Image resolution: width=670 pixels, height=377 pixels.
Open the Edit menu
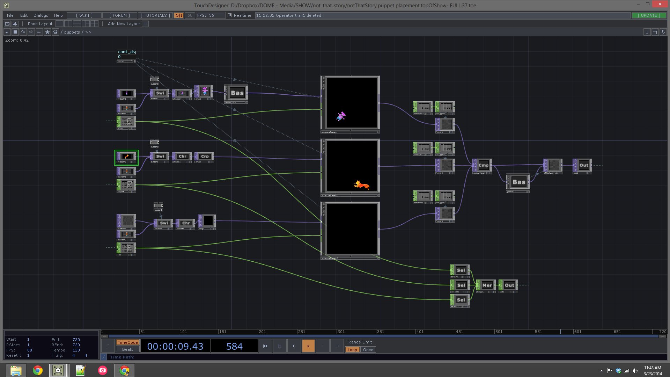24,15
